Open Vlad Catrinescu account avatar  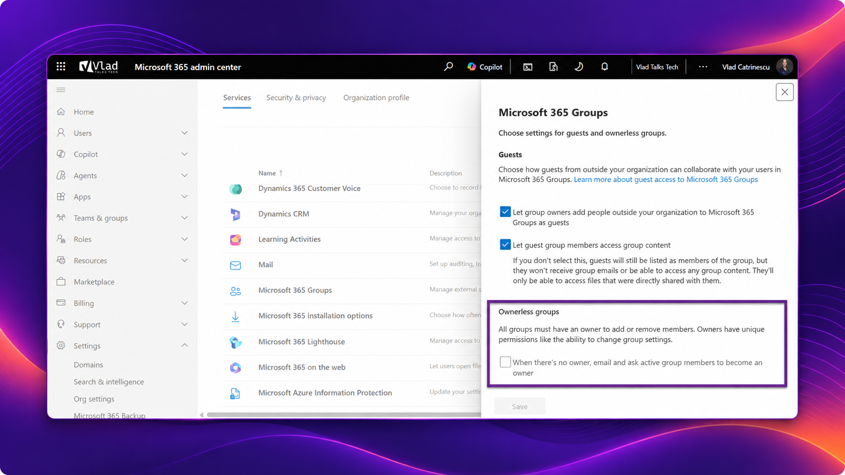(x=785, y=67)
